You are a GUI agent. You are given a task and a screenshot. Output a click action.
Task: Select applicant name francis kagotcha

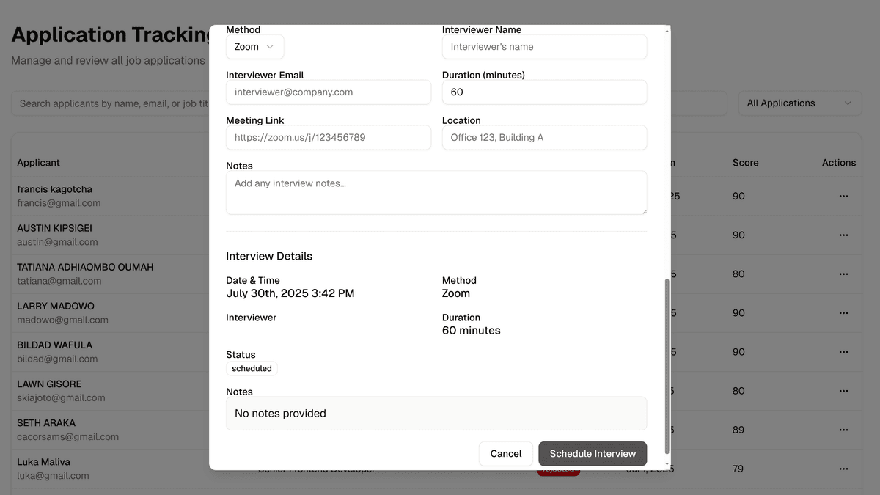pyautogui.click(x=55, y=189)
